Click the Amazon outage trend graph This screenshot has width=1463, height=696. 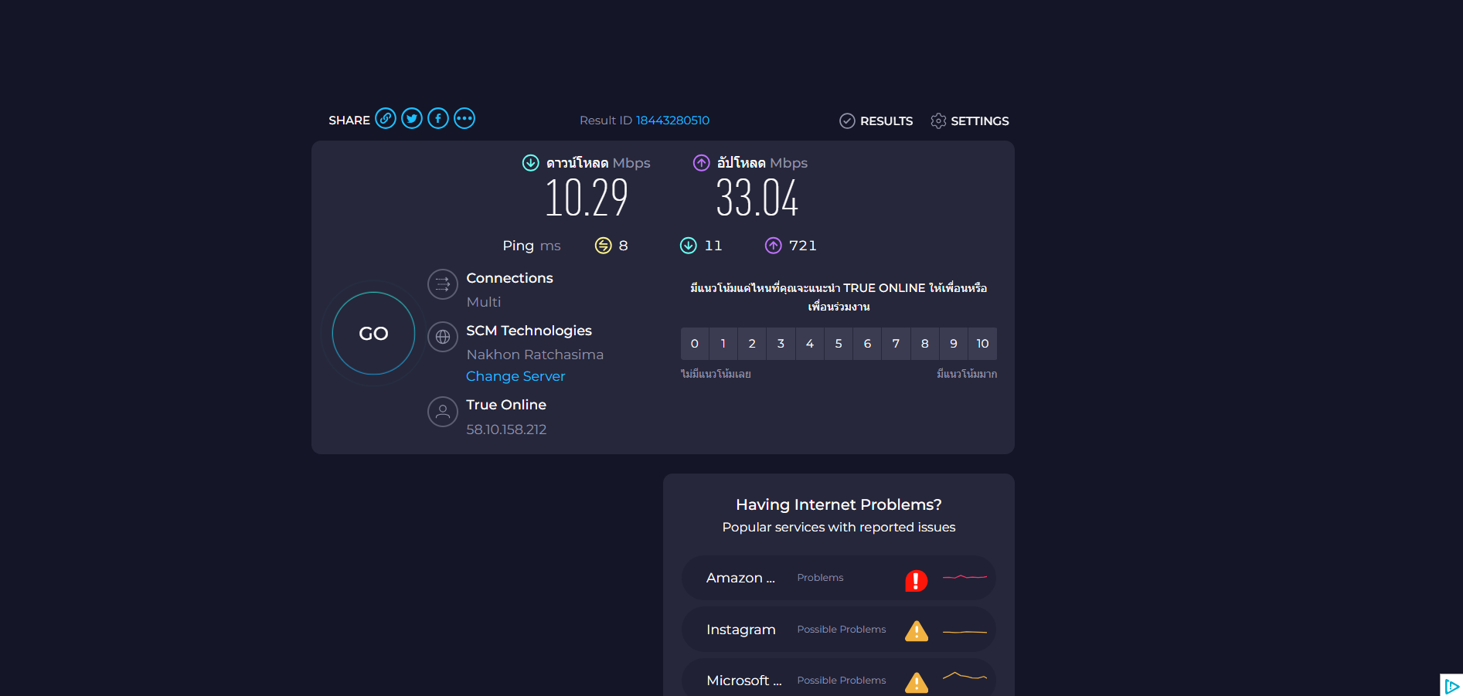(965, 577)
